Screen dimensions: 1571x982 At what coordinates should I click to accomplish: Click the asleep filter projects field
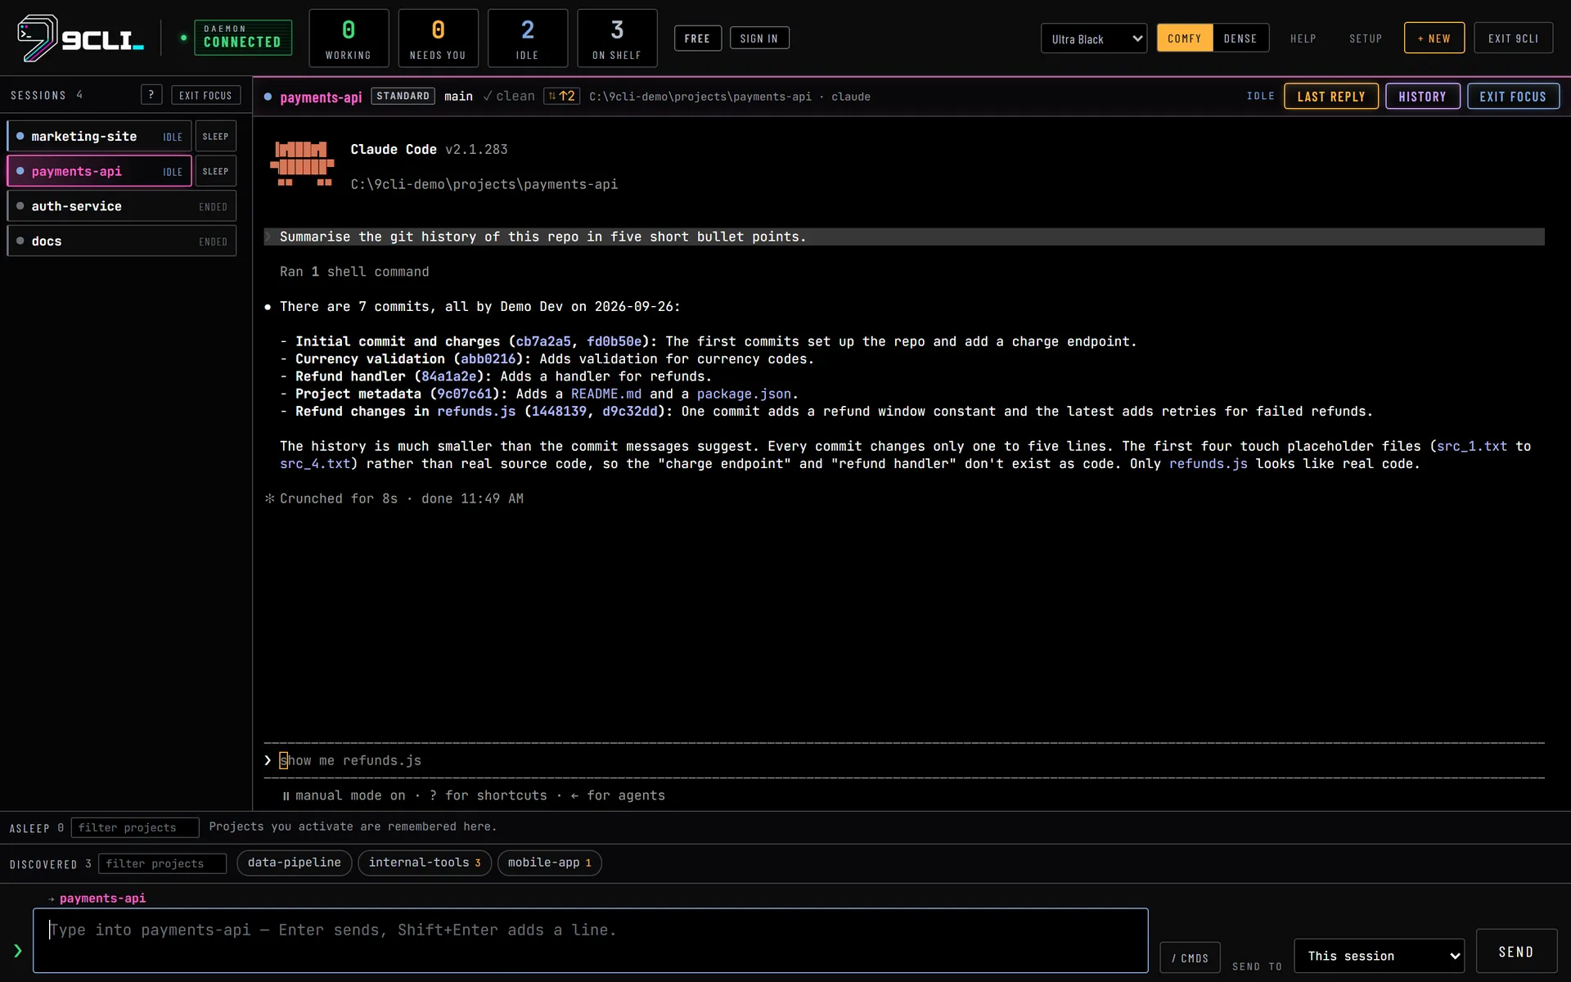coord(135,827)
